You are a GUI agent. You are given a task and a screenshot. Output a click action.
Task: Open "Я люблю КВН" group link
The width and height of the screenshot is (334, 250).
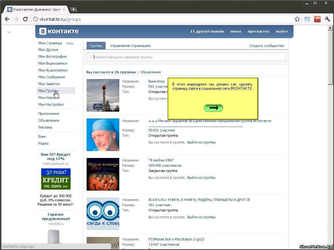(161, 160)
